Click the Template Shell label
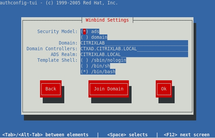The width and height of the screenshot is (215, 138). pos(58,60)
